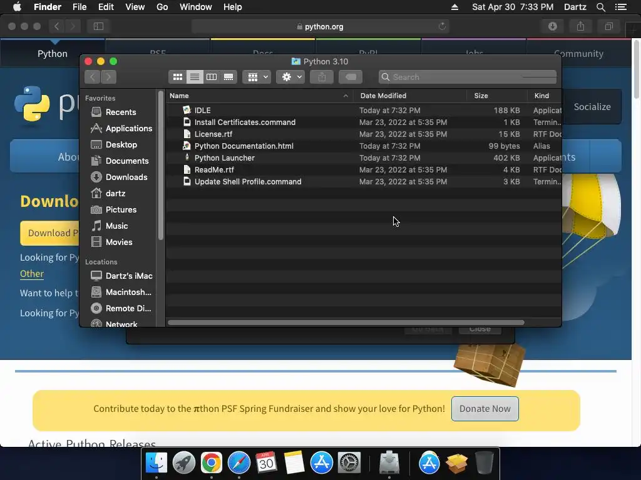Select Dartz's iMac in Locations

click(121, 276)
